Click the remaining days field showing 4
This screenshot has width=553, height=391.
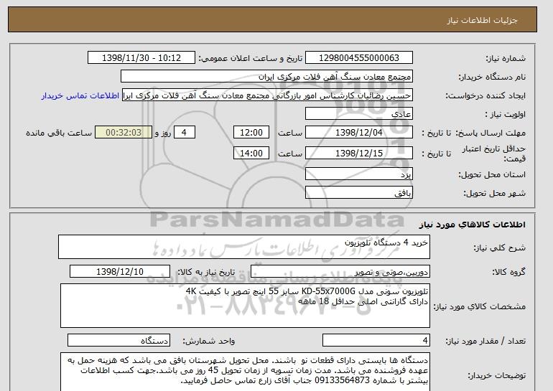pos(184,133)
